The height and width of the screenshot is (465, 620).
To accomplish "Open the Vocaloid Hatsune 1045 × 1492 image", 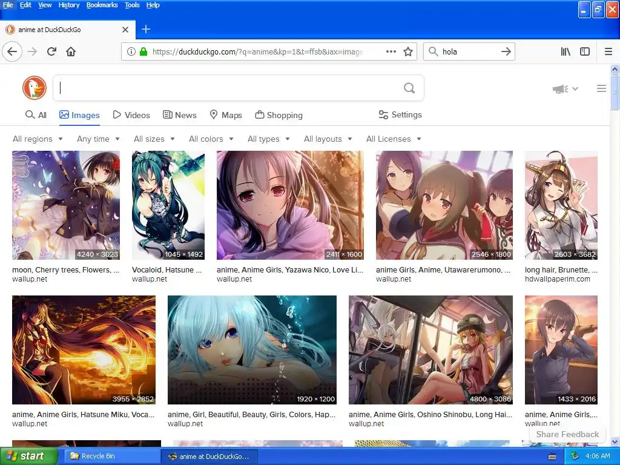I will click(168, 205).
